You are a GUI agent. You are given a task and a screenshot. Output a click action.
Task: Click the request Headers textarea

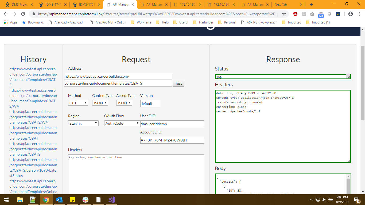(136, 174)
